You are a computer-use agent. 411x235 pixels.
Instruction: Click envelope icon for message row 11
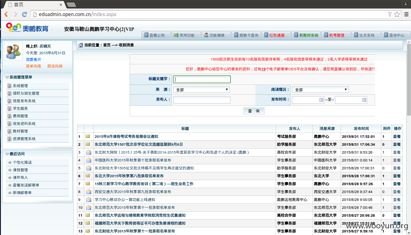click(x=88, y=215)
